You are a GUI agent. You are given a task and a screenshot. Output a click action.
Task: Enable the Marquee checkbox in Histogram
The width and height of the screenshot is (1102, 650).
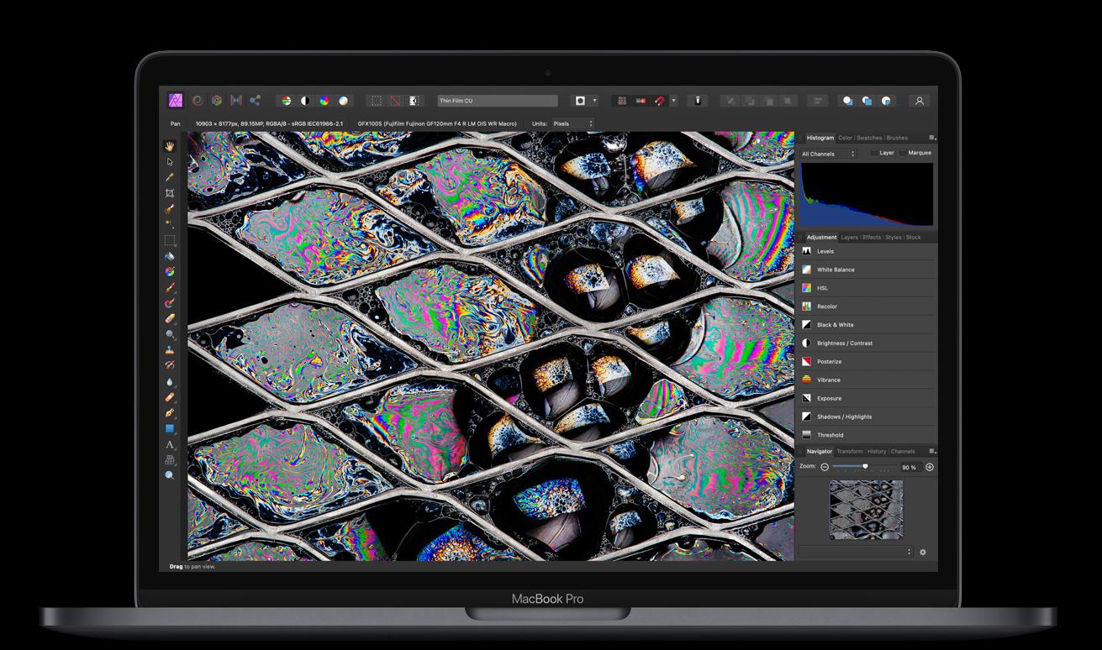click(904, 153)
